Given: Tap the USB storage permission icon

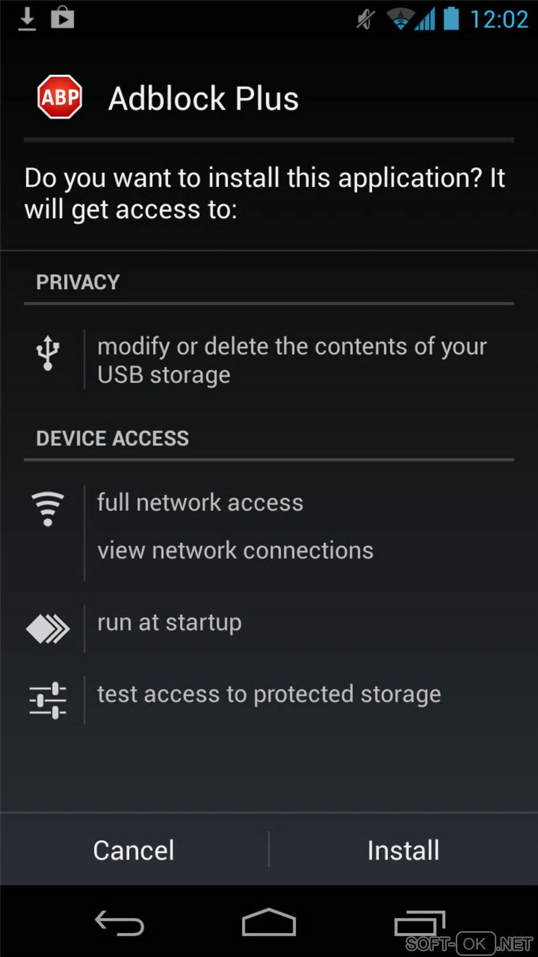Looking at the screenshot, I should coord(47,353).
